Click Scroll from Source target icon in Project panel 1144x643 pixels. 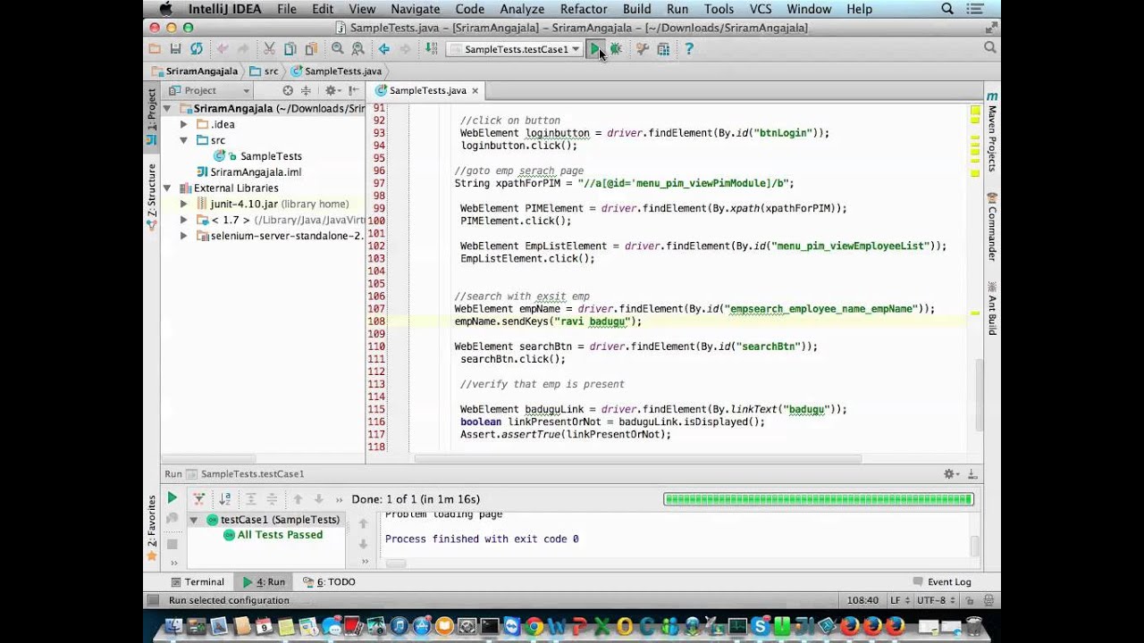coord(288,90)
